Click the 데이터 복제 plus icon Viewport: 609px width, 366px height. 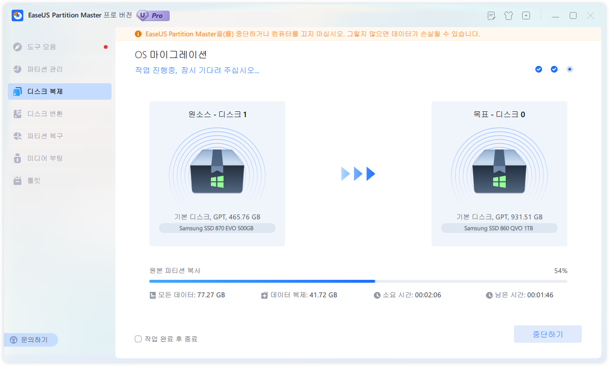[x=265, y=295]
